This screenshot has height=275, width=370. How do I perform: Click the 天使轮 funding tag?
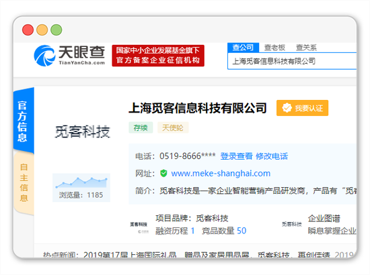click(x=173, y=127)
